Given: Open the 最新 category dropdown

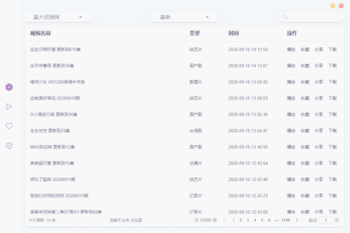Looking at the screenshot, I should click(x=185, y=17).
